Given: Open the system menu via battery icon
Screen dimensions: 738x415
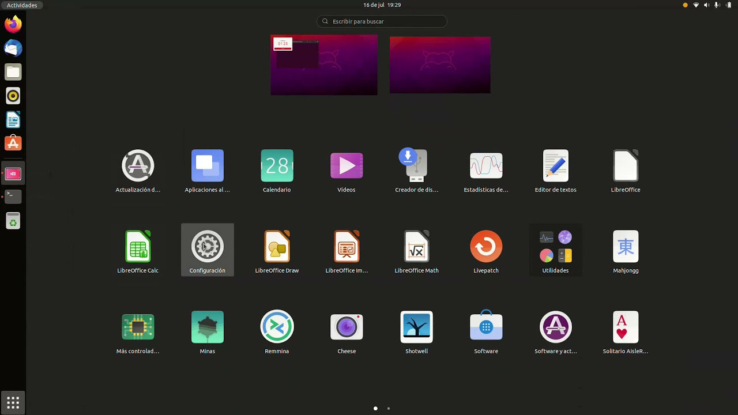Looking at the screenshot, I should pyautogui.click(x=728, y=5).
